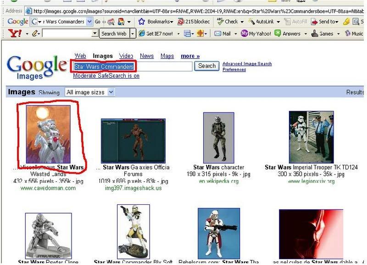Click the Search button

pyautogui.click(x=207, y=66)
